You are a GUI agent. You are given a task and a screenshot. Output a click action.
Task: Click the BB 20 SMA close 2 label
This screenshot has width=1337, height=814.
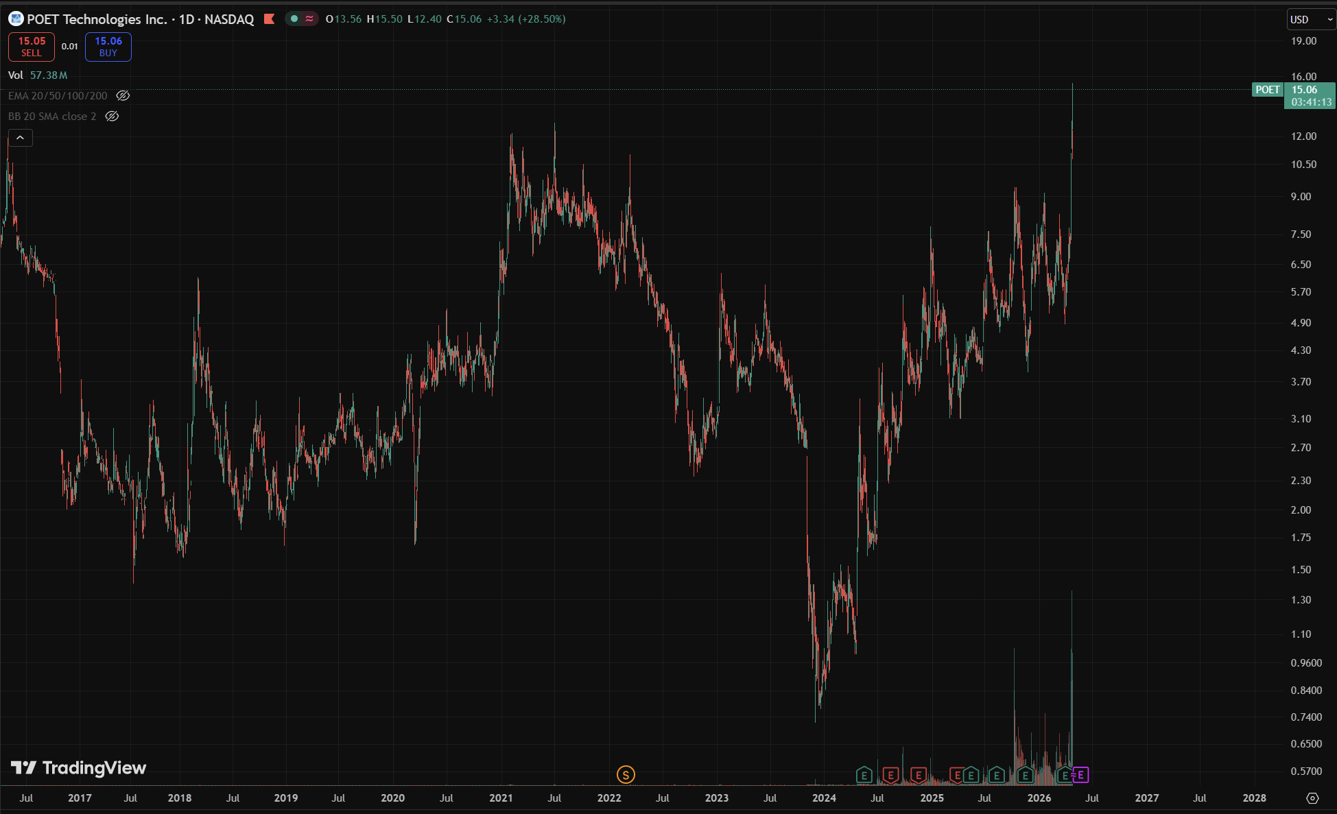coord(52,117)
